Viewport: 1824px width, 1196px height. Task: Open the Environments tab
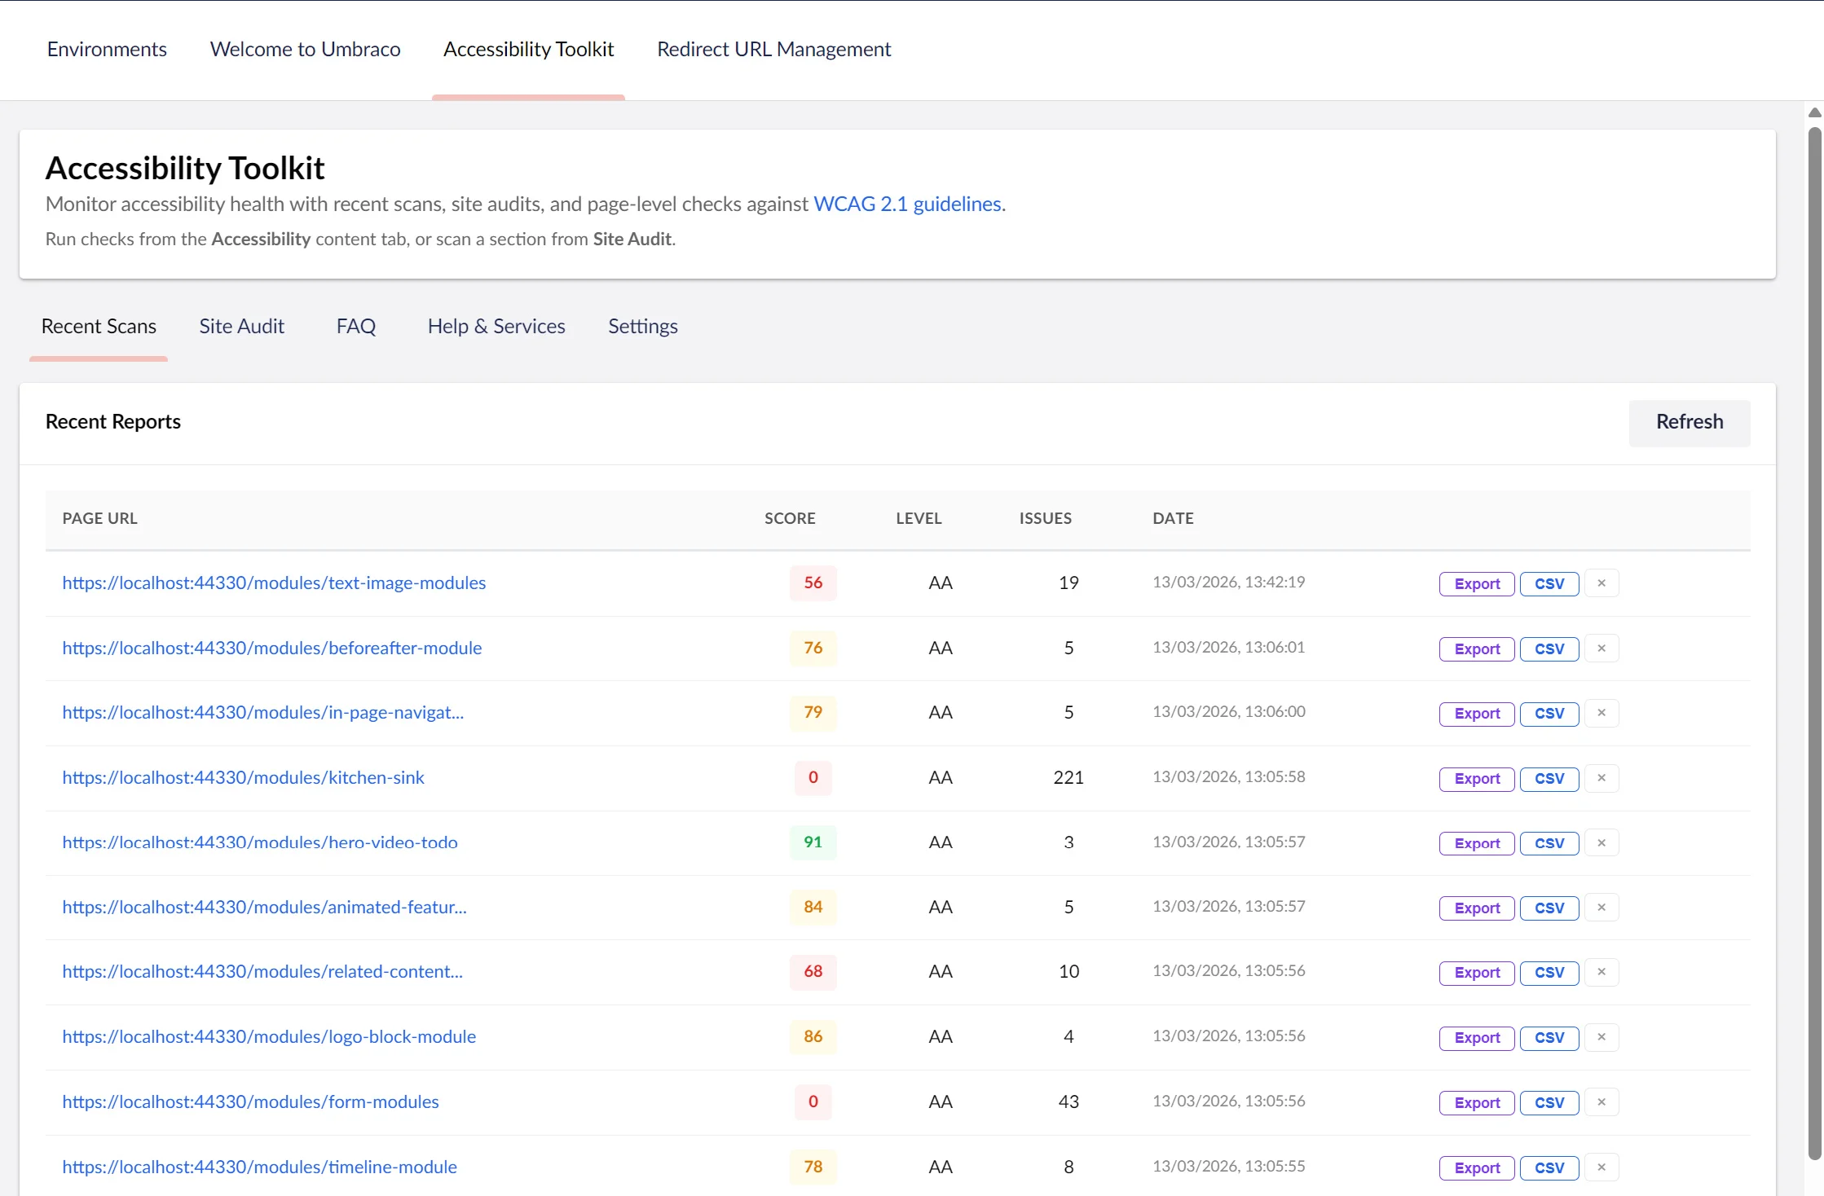[107, 49]
